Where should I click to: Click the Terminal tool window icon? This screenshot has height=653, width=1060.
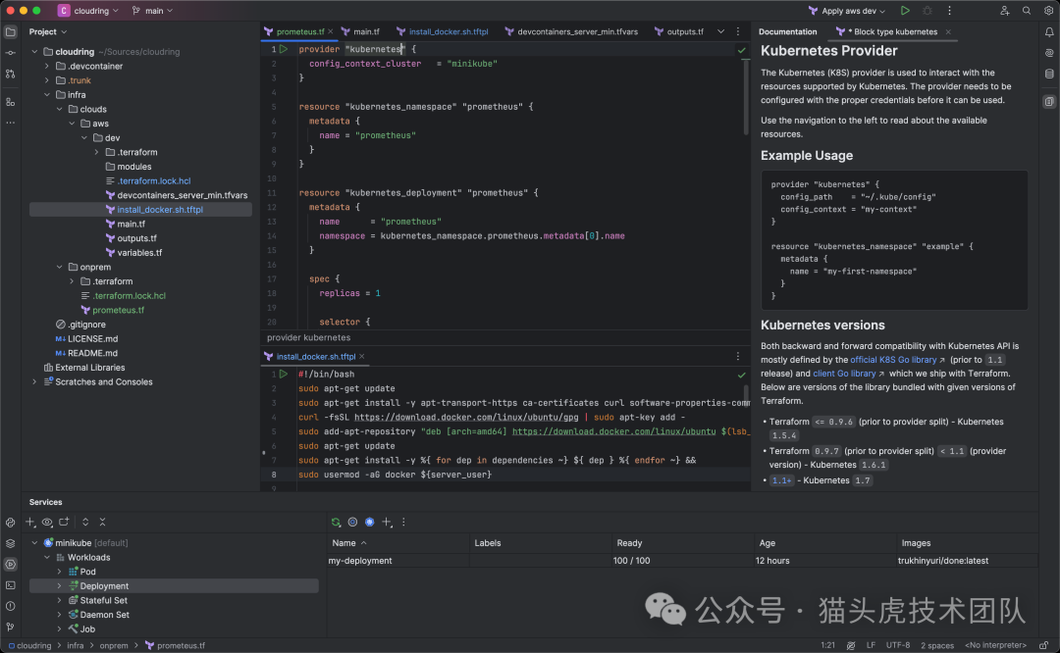coord(10,585)
